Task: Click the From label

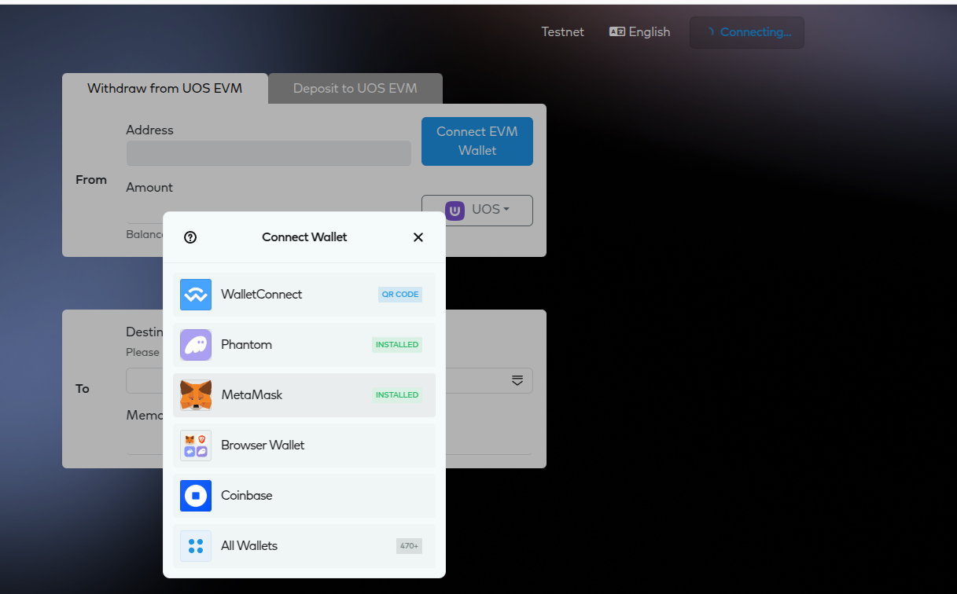Action: (91, 180)
